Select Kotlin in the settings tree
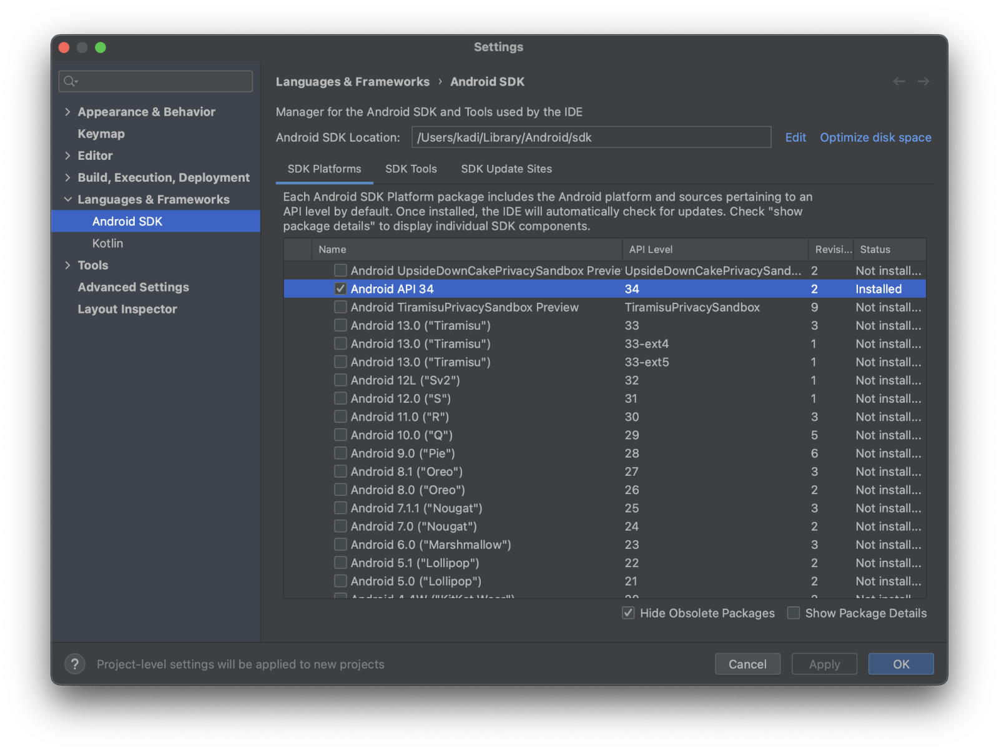The image size is (999, 753). [x=107, y=244]
